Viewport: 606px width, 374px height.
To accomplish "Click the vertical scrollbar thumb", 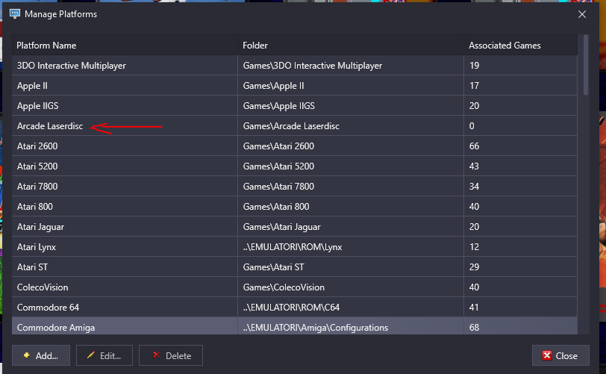I will (x=586, y=65).
